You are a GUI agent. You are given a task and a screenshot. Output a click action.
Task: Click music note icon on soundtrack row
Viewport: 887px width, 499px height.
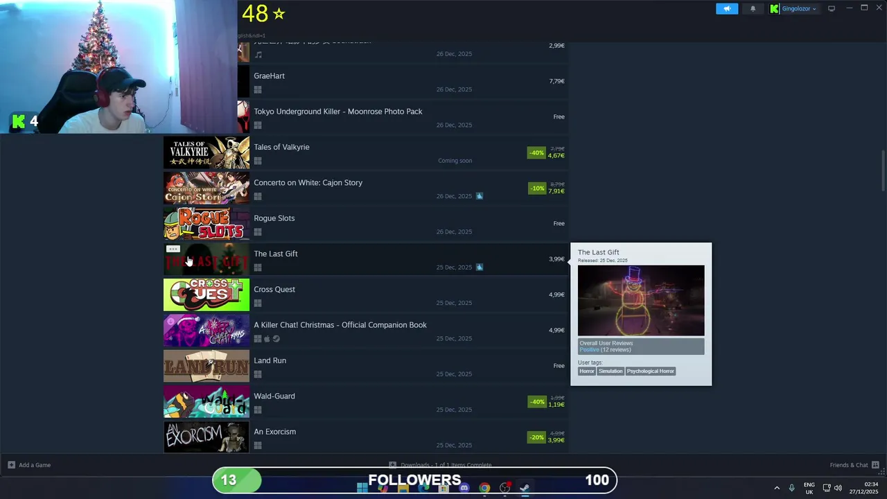coord(258,55)
